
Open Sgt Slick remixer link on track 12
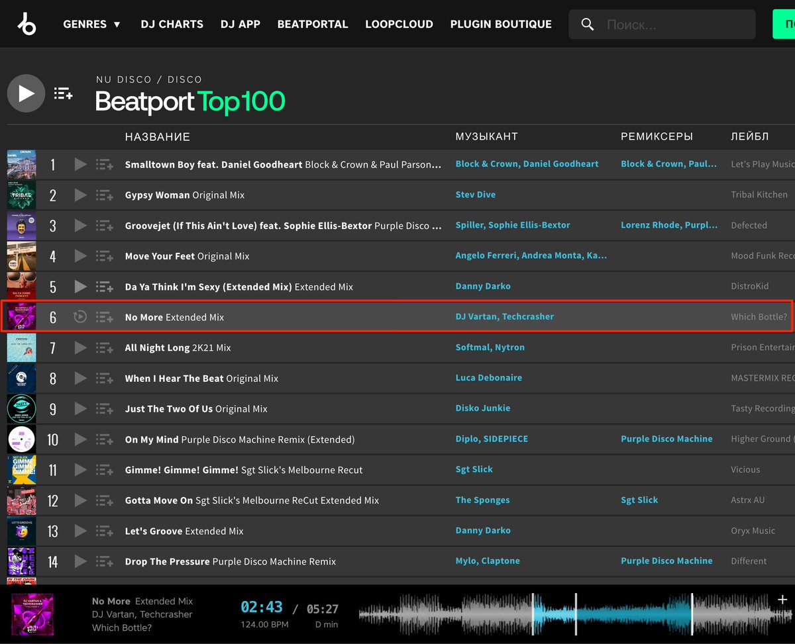639,500
